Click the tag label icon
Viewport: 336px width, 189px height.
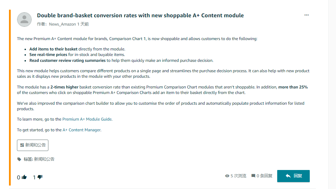(x=19, y=159)
